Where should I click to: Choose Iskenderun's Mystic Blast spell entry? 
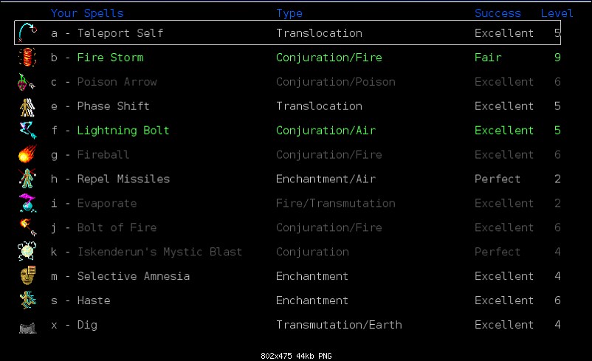159,252
